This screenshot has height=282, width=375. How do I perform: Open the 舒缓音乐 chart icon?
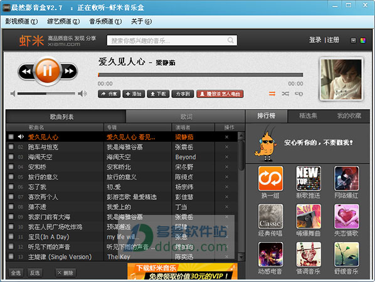[x=347, y=254]
